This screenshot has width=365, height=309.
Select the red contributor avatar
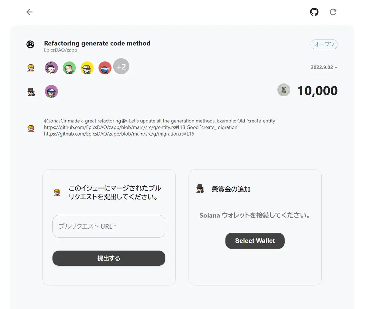(105, 68)
